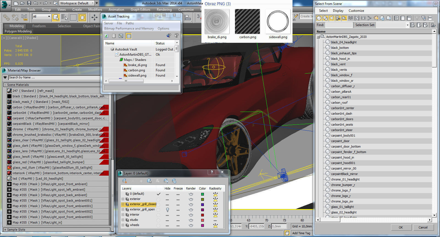Check the interior layer current checkbox
The height and width of the screenshot is (237, 440).
[x=158, y=215]
